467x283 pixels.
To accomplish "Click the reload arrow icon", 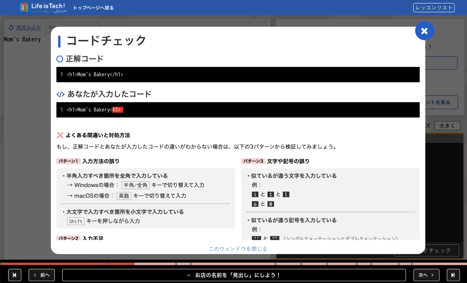I will [11, 27].
